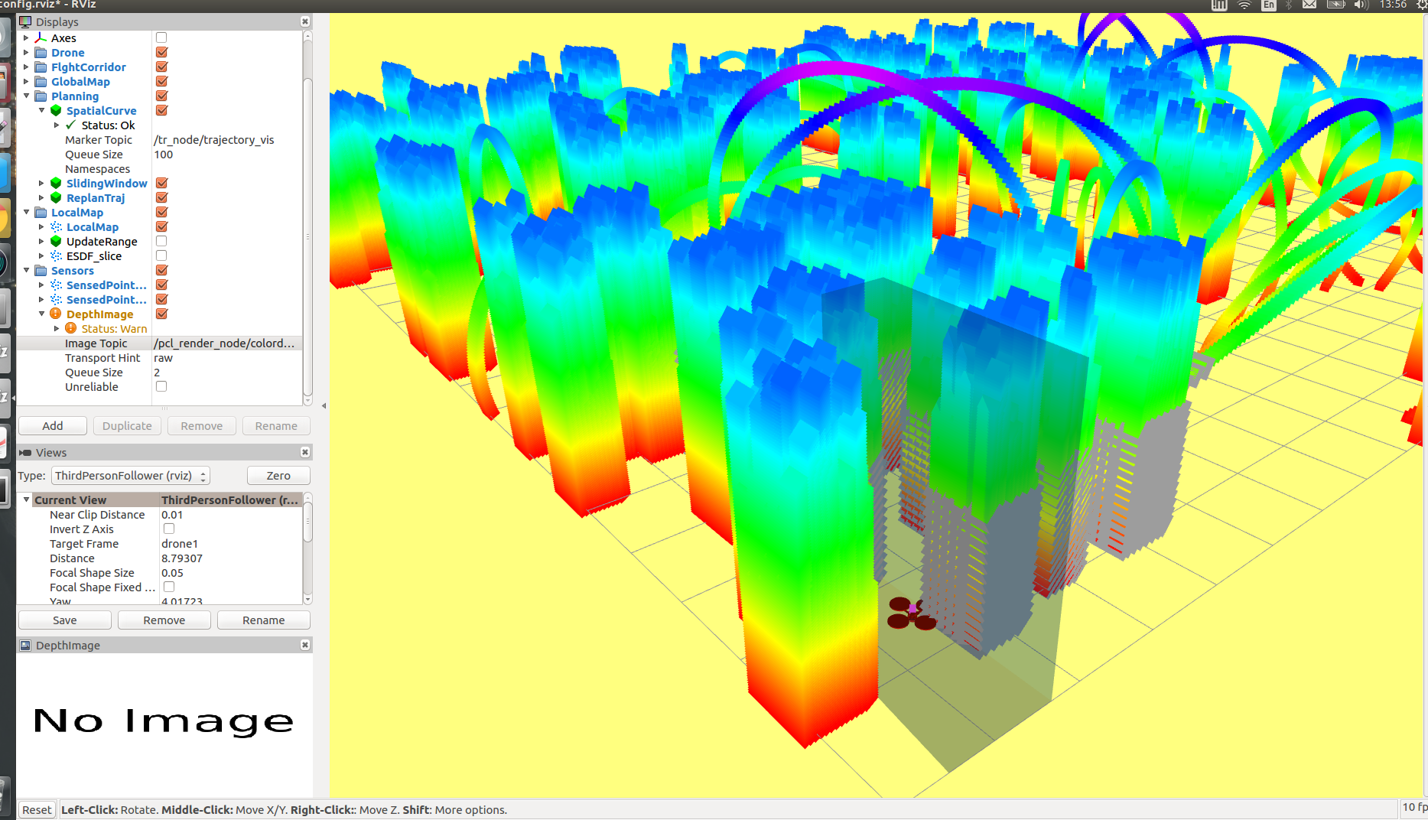This screenshot has width=1428, height=820.
Task: Select the Image Topic value field
Action: click(224, 343)
